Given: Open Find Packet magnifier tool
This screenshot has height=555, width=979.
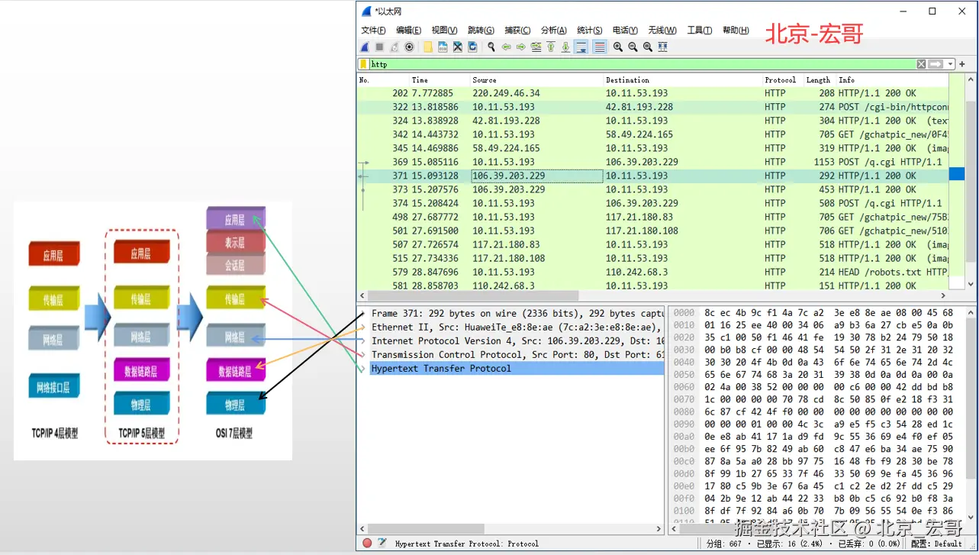Looking at the screenshot, I should pos(491,47).
